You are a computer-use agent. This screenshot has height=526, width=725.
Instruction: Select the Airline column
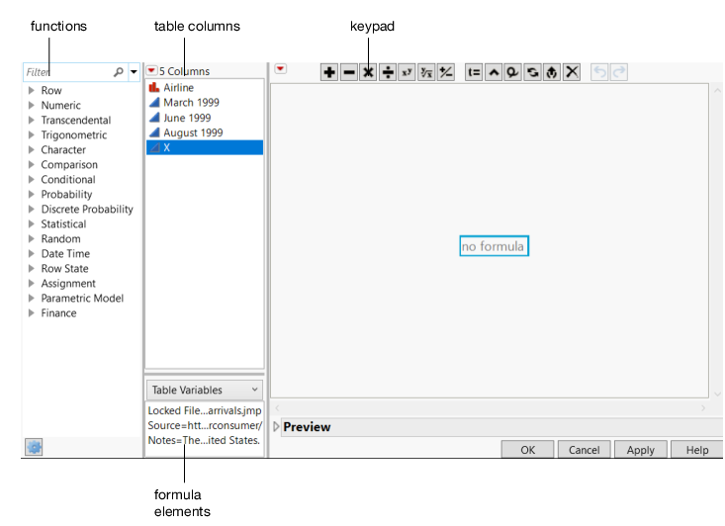[205, 87]
